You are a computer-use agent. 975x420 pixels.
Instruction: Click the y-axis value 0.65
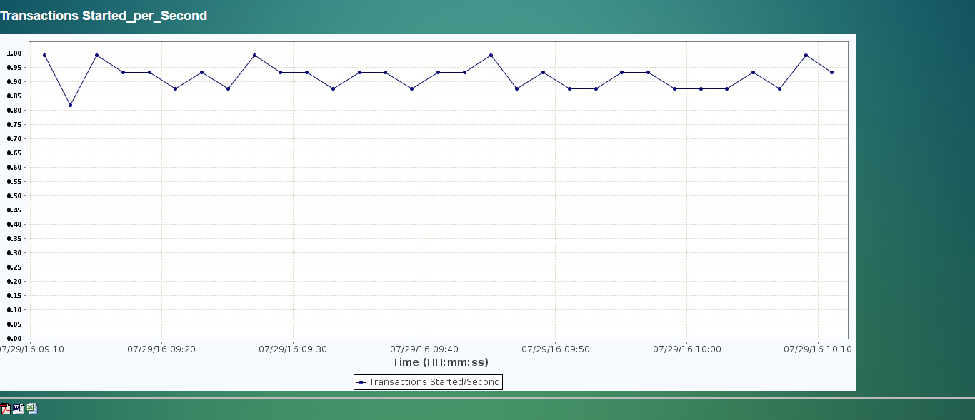pyautogui.click(x=14, y=153)
